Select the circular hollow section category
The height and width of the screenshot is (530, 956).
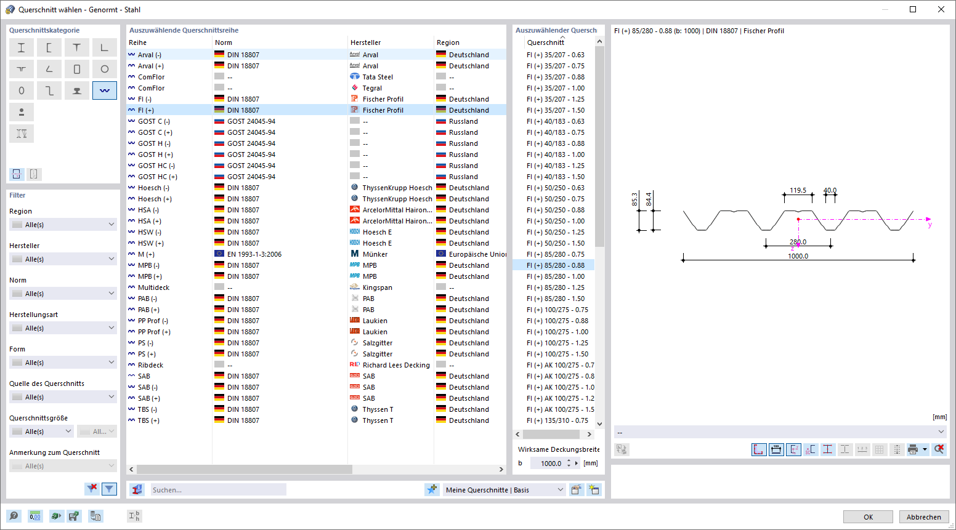[x=105, y=69]
